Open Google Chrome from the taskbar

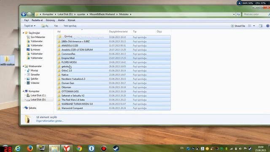click(79, 148)
